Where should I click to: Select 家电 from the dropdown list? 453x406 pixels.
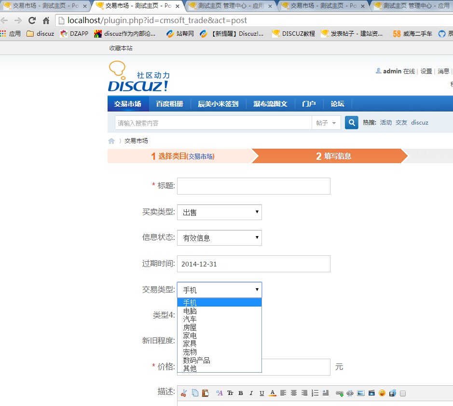[220, 336]
